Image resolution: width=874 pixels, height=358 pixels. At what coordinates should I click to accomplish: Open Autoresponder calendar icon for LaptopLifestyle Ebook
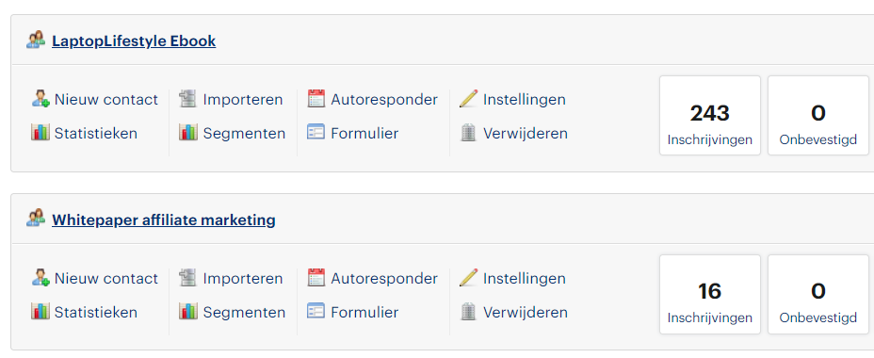316,99
